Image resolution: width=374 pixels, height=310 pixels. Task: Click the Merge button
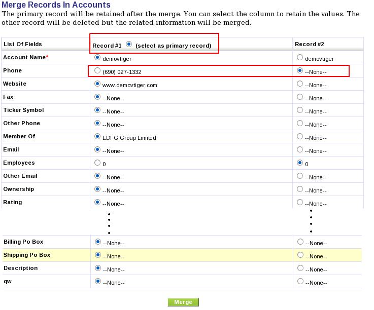[183, 302]
